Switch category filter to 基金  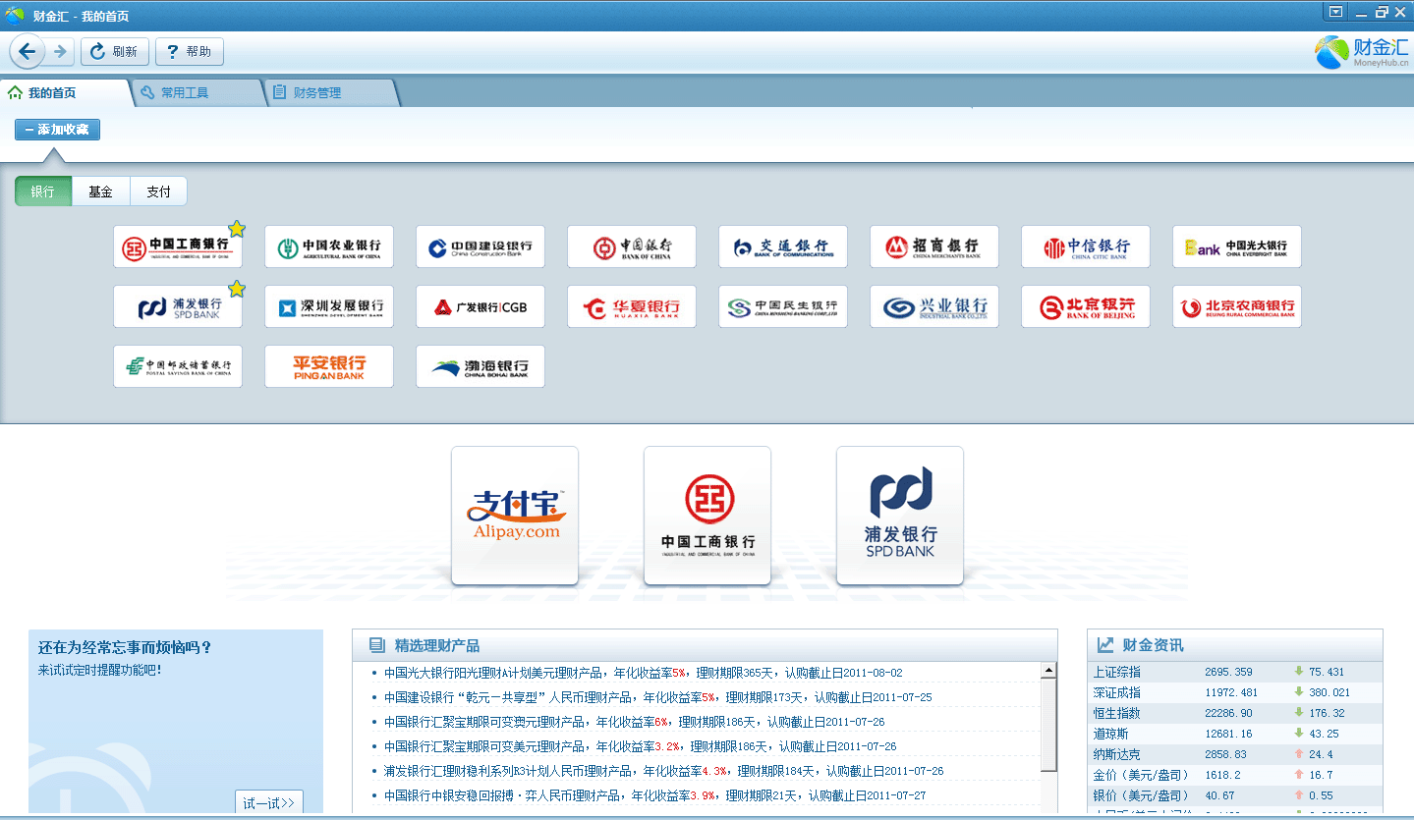pos(100,191)
